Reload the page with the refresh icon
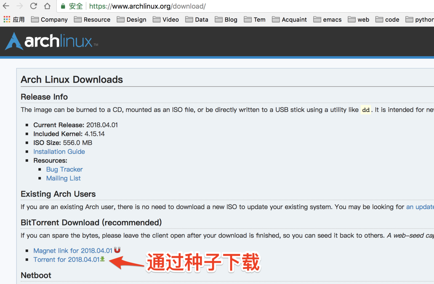Image resolution: width=434 pixels, height=284 pixels. pos(34,6)
